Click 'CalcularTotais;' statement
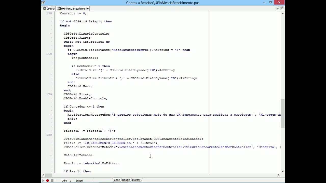 (78, 155)
